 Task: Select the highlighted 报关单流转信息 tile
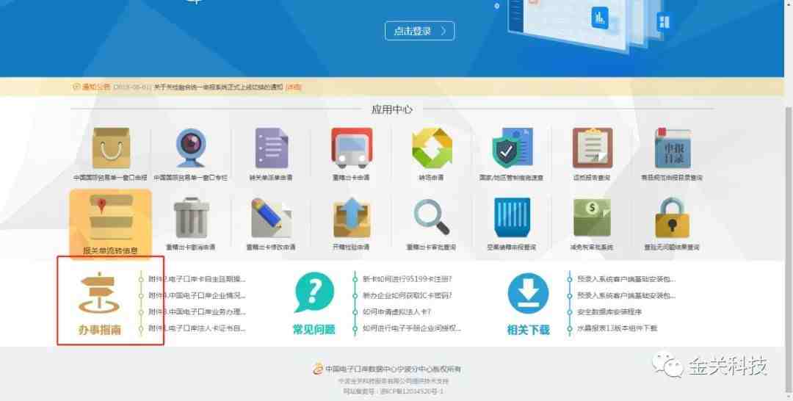pos(111,221)
